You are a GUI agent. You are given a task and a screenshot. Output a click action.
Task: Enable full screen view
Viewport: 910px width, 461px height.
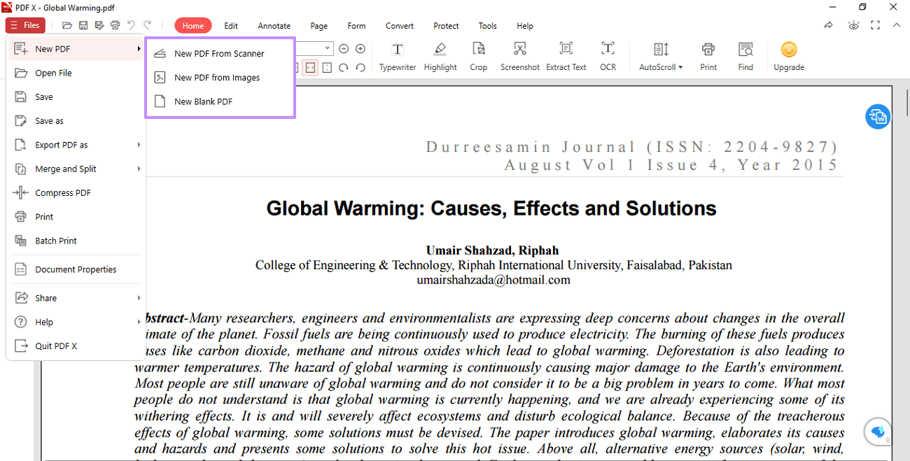876,24
